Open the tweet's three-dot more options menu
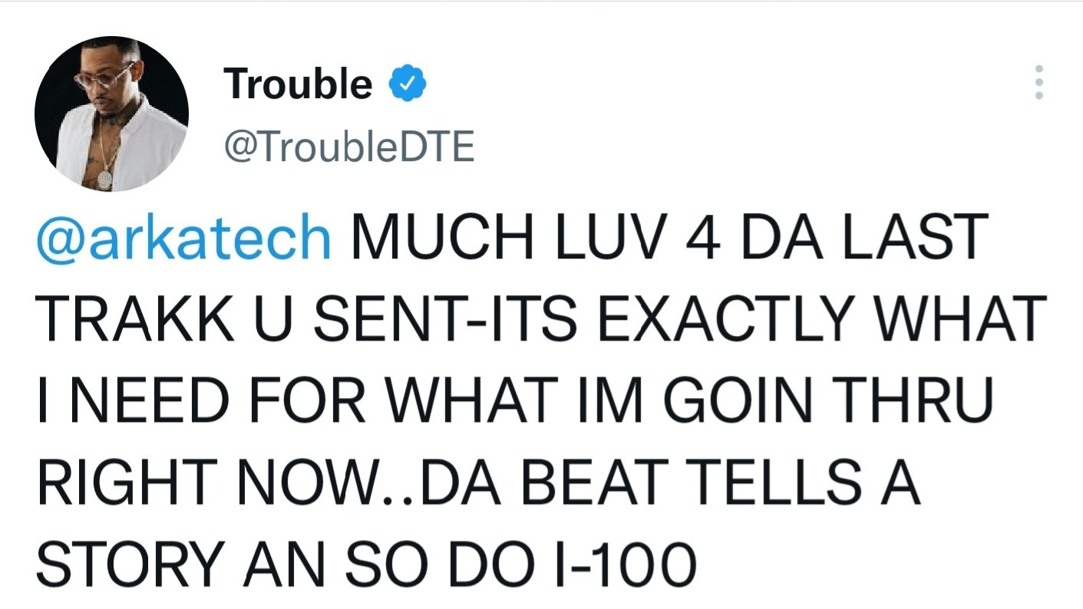 [x=1038, y=81]
